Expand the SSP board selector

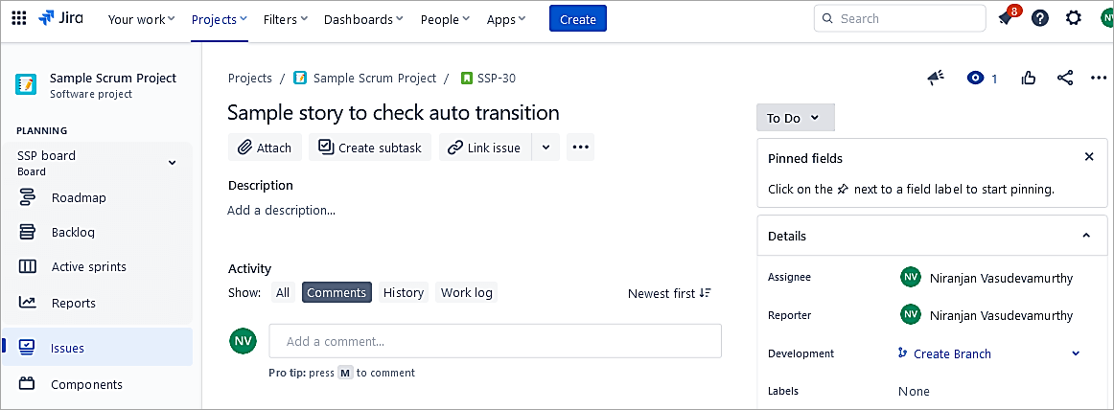tap(173, 163)
